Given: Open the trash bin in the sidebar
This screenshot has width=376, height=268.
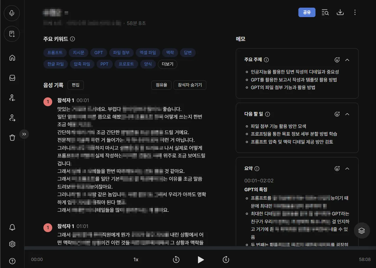Looking at the screenshot, I should pyautogui.click(x=12, y=137).
